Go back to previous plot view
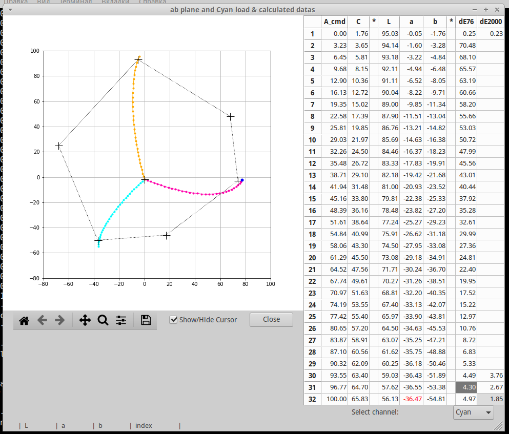The width and height of the screenshot is (509, 434). tap(42, 320)
